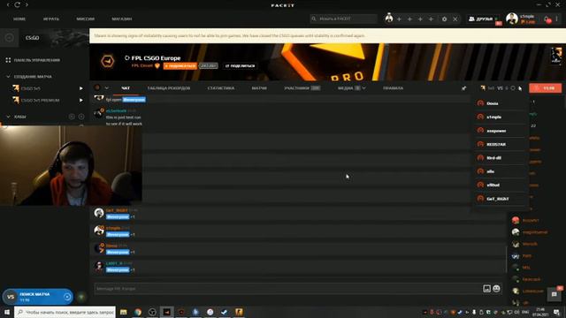Open the s1mple chat message avatar

tap(99, 231)
